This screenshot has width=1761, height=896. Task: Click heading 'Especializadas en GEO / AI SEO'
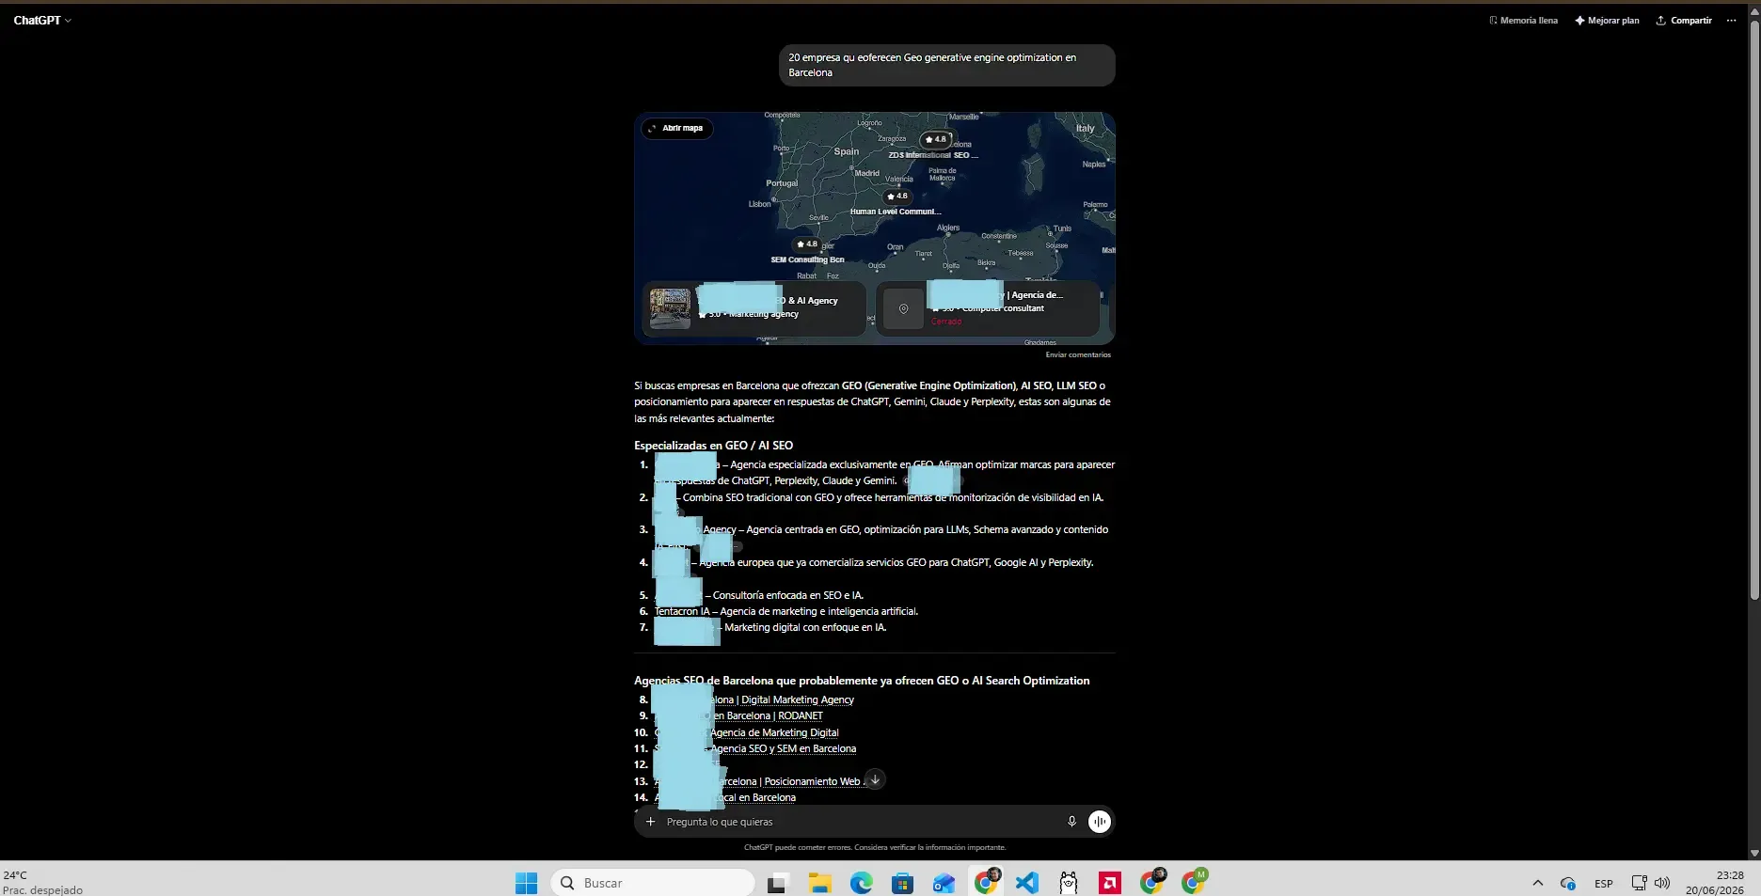[713, 446]
